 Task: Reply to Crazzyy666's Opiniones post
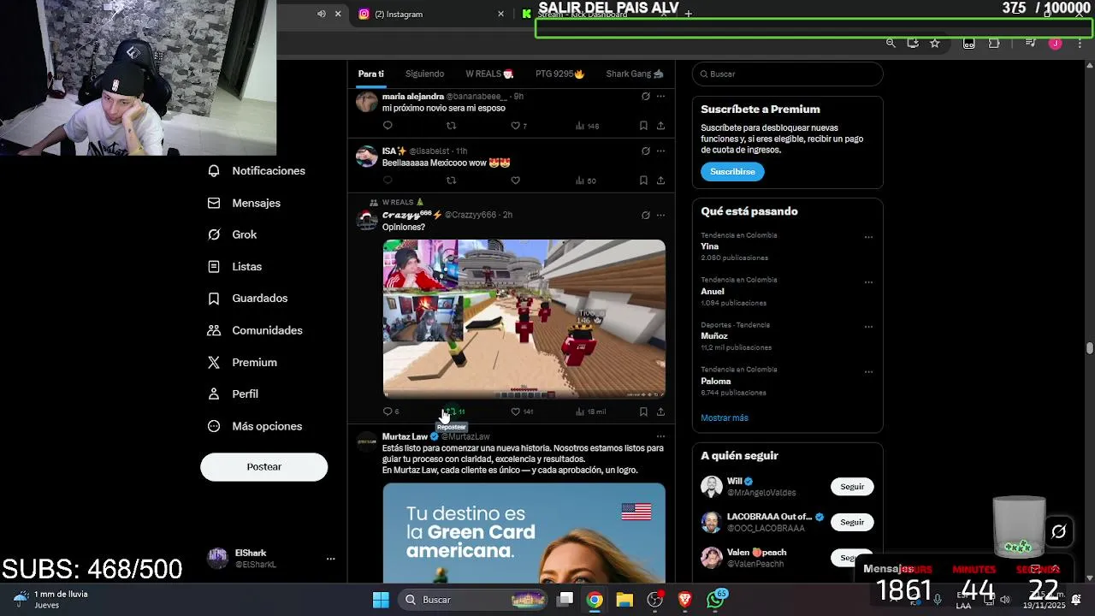coord(391,412)
